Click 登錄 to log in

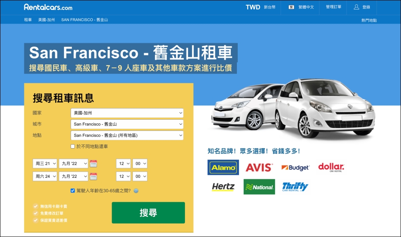click(x=366, y=7)
